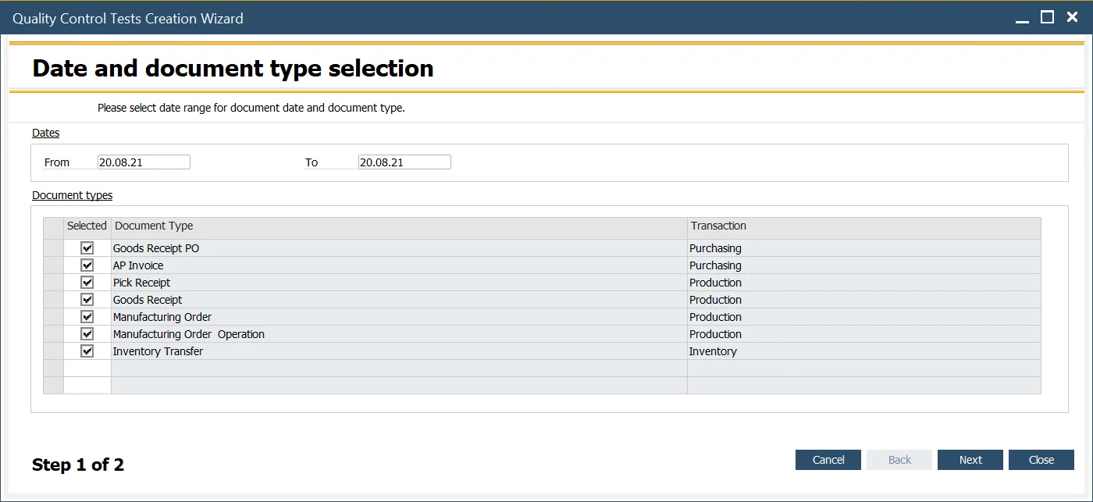Click the From date input field
1093x502 pixels.
point(144,162)
